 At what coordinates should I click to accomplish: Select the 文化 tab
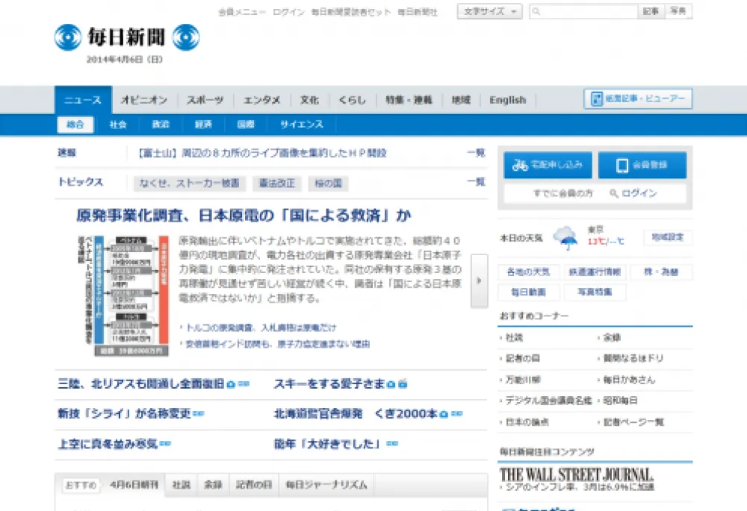click(x=309, y=100)
